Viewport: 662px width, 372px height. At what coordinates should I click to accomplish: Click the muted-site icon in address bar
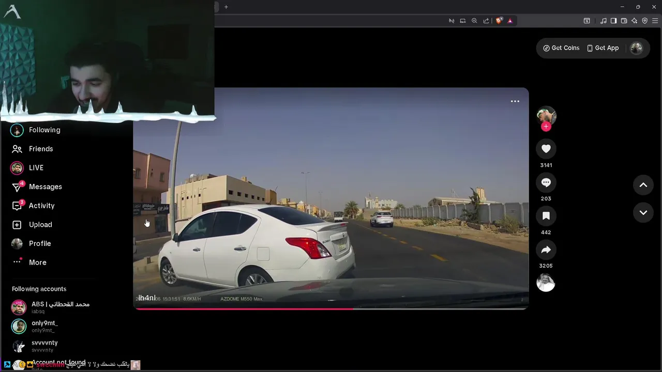[452, 21]
